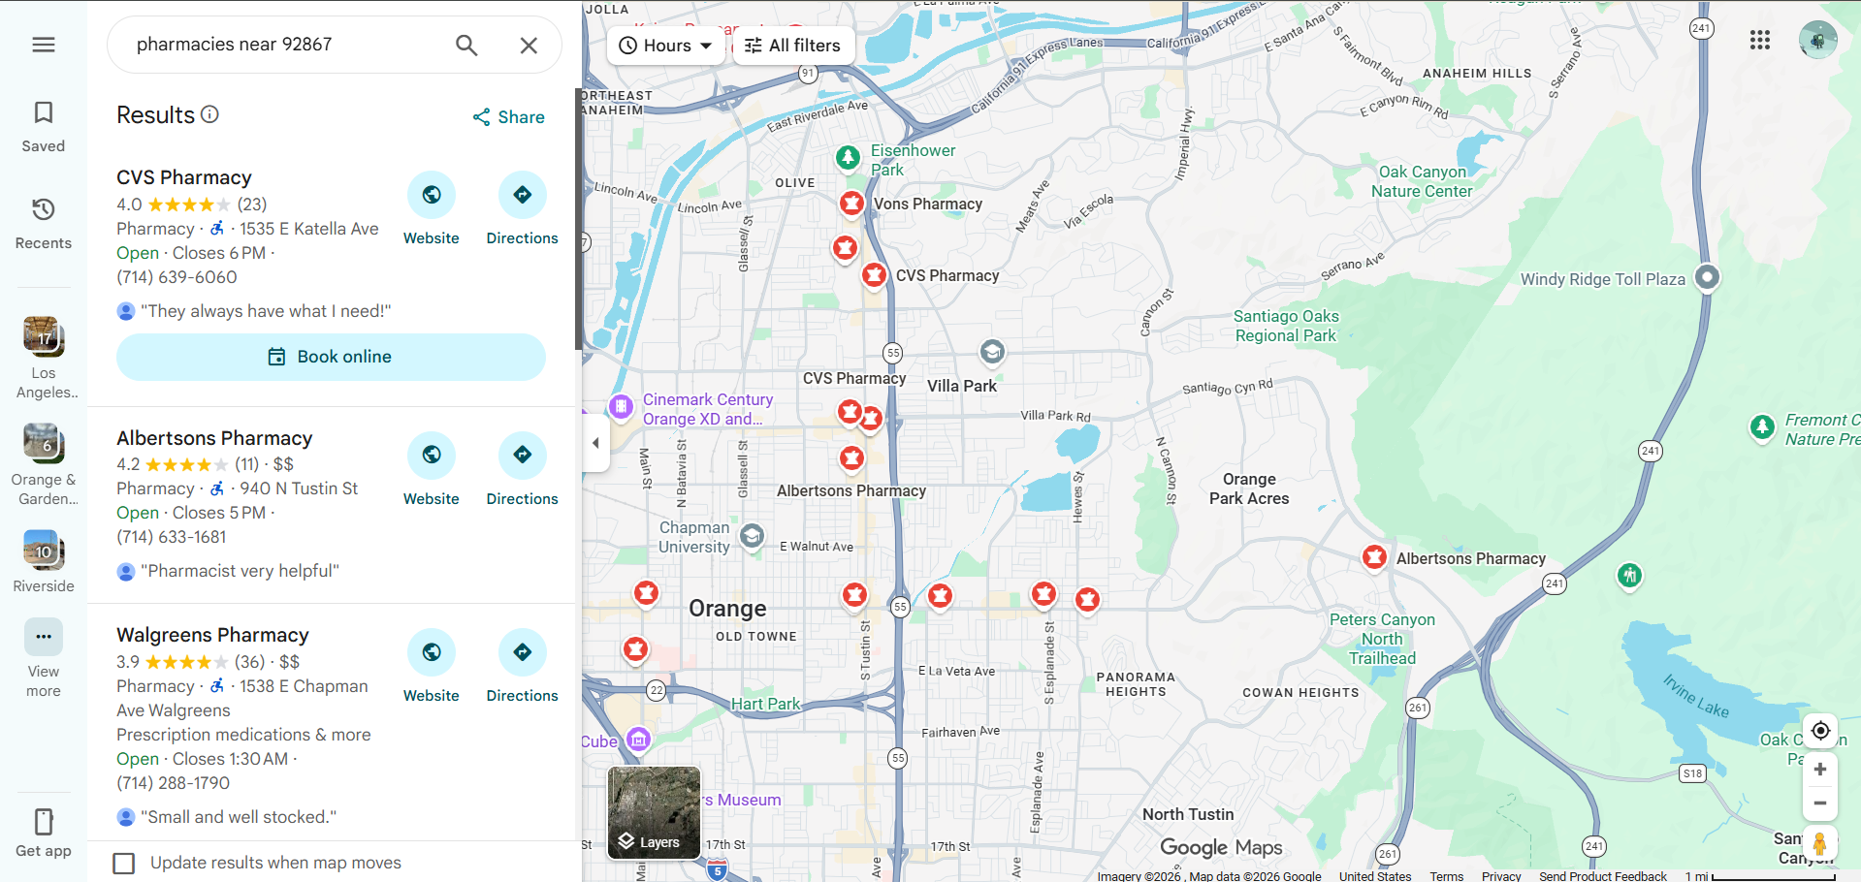Enable Update results when map moves
Viewport: 1861px width, 882px height.
tap(124, 863)
